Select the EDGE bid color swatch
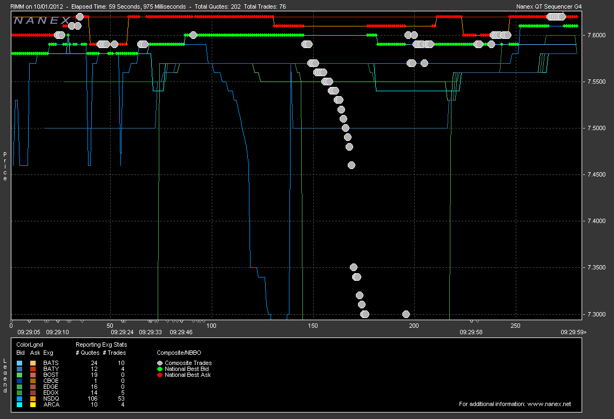614x419 pixels. (x=19, y=387)
